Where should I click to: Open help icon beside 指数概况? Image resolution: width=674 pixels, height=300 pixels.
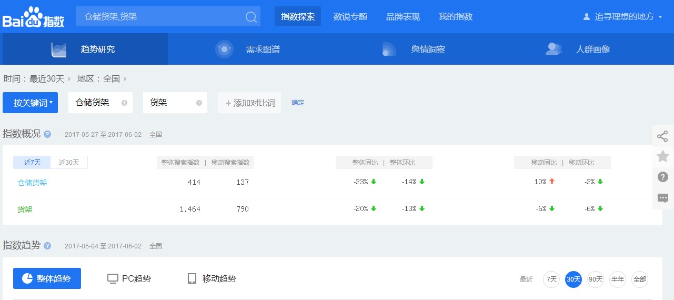pyautogui.click(x=47, y=134)
